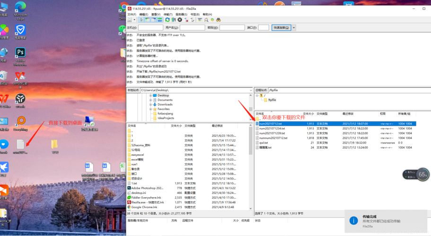Open the 查看(V) menu
The image size is (431, 236).
tap(156, 14)
